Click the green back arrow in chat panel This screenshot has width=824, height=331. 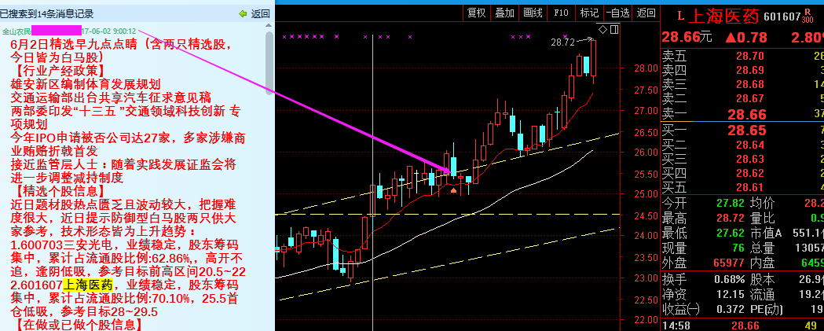point(243,13)
